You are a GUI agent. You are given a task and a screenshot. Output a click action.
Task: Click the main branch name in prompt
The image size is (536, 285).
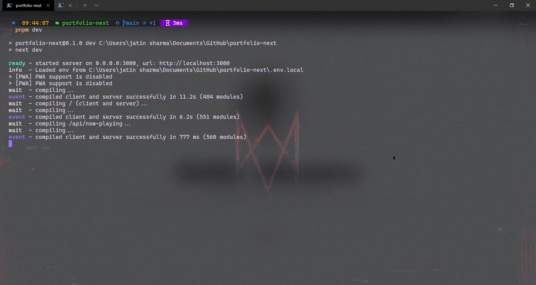coord(132,23)
